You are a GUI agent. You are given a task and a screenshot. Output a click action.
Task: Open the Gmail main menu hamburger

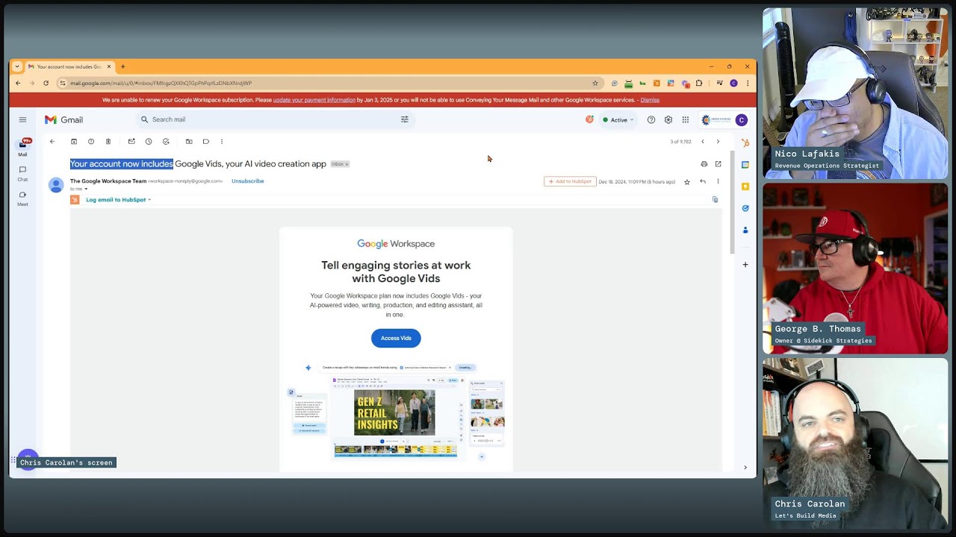click(x=22, y=119)
